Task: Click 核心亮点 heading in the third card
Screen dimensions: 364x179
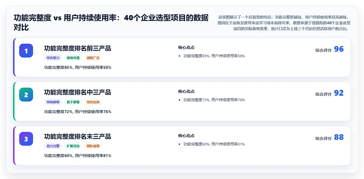Action: point(186,136)
